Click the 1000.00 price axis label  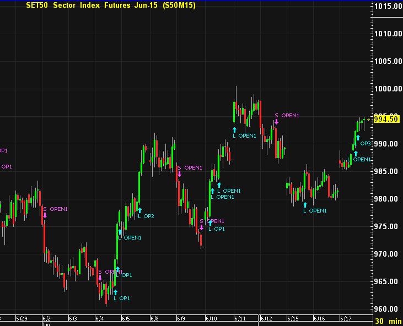pyautogui.click(x=388, y=89)
